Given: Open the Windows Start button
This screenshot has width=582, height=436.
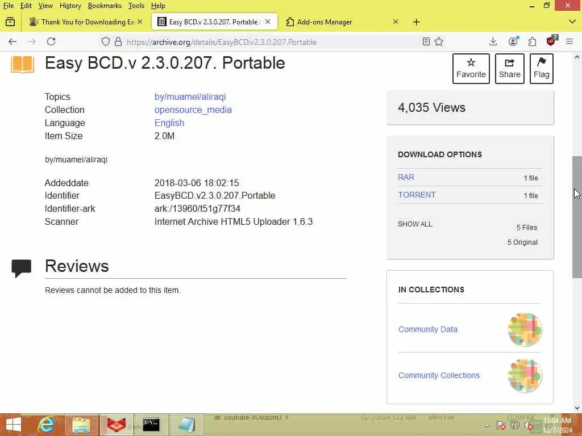Looking at the screenshot, I should coord(14,425).
